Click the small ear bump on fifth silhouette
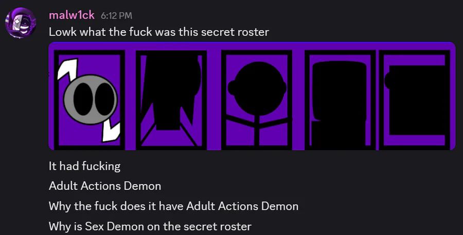 coord(387,81)
